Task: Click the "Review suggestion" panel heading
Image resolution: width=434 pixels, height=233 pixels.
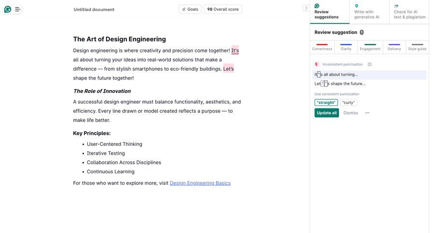Action: (x=336, y=32)
